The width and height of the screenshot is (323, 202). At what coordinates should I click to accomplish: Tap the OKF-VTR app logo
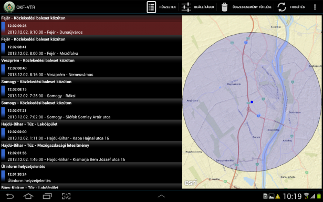[9, 7]
